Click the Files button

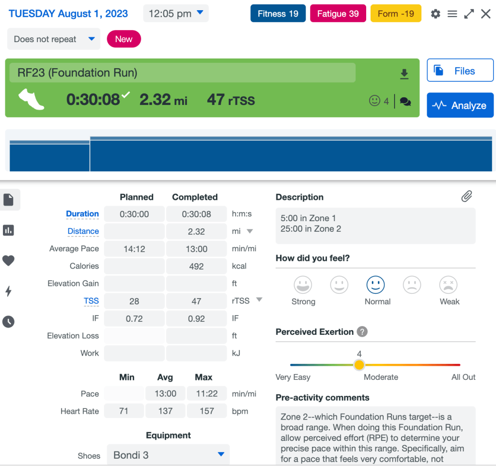pos(460,71)
